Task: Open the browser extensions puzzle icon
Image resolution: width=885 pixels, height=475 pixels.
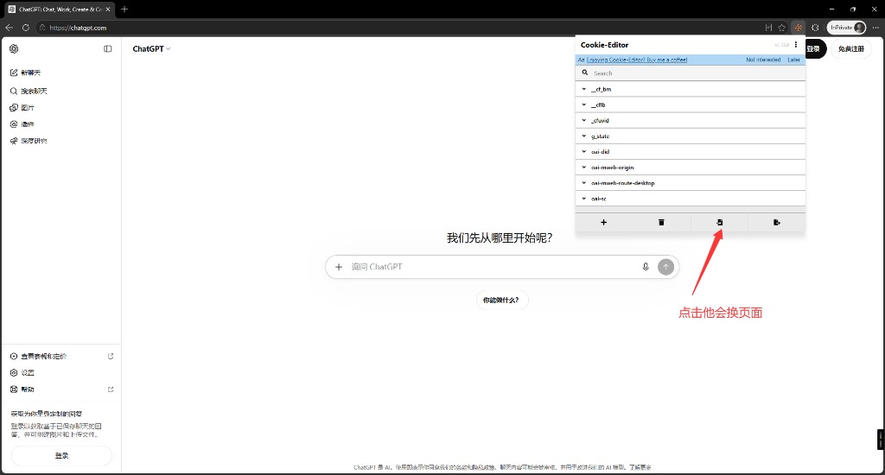Action: coord(815,27)
